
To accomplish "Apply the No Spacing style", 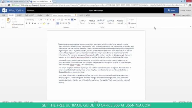I will (92, 21).
